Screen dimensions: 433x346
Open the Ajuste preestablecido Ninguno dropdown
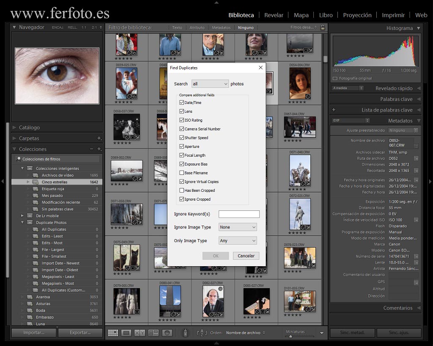pyautogui.click(x=403, y=130)
